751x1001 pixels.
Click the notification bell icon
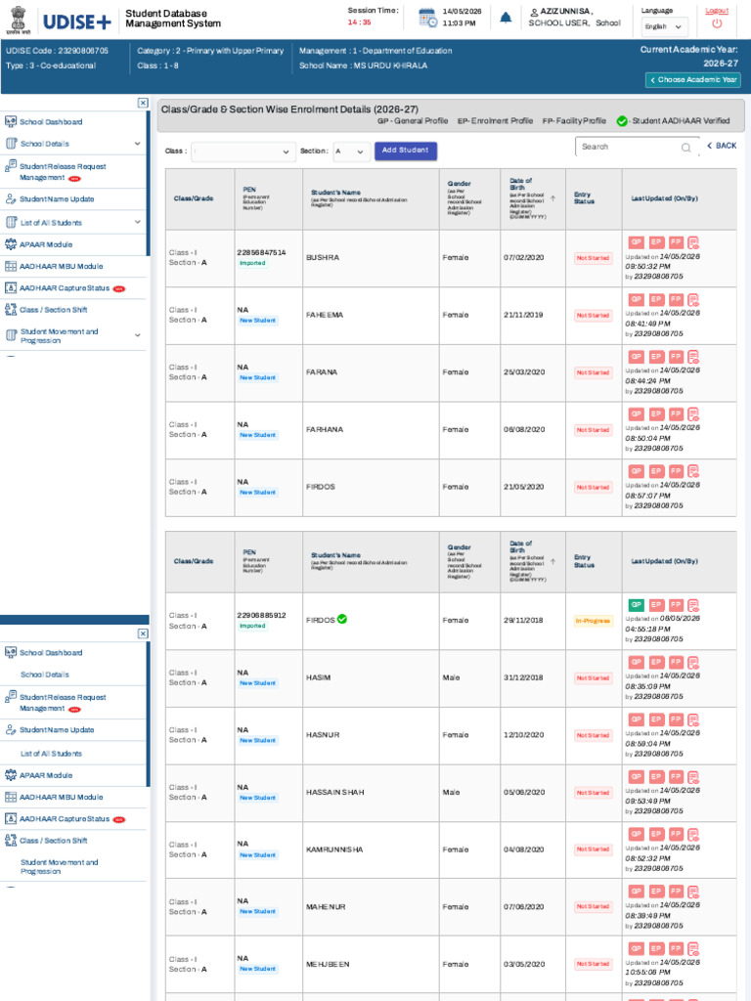pyautogui.click(x=506, y=18)
